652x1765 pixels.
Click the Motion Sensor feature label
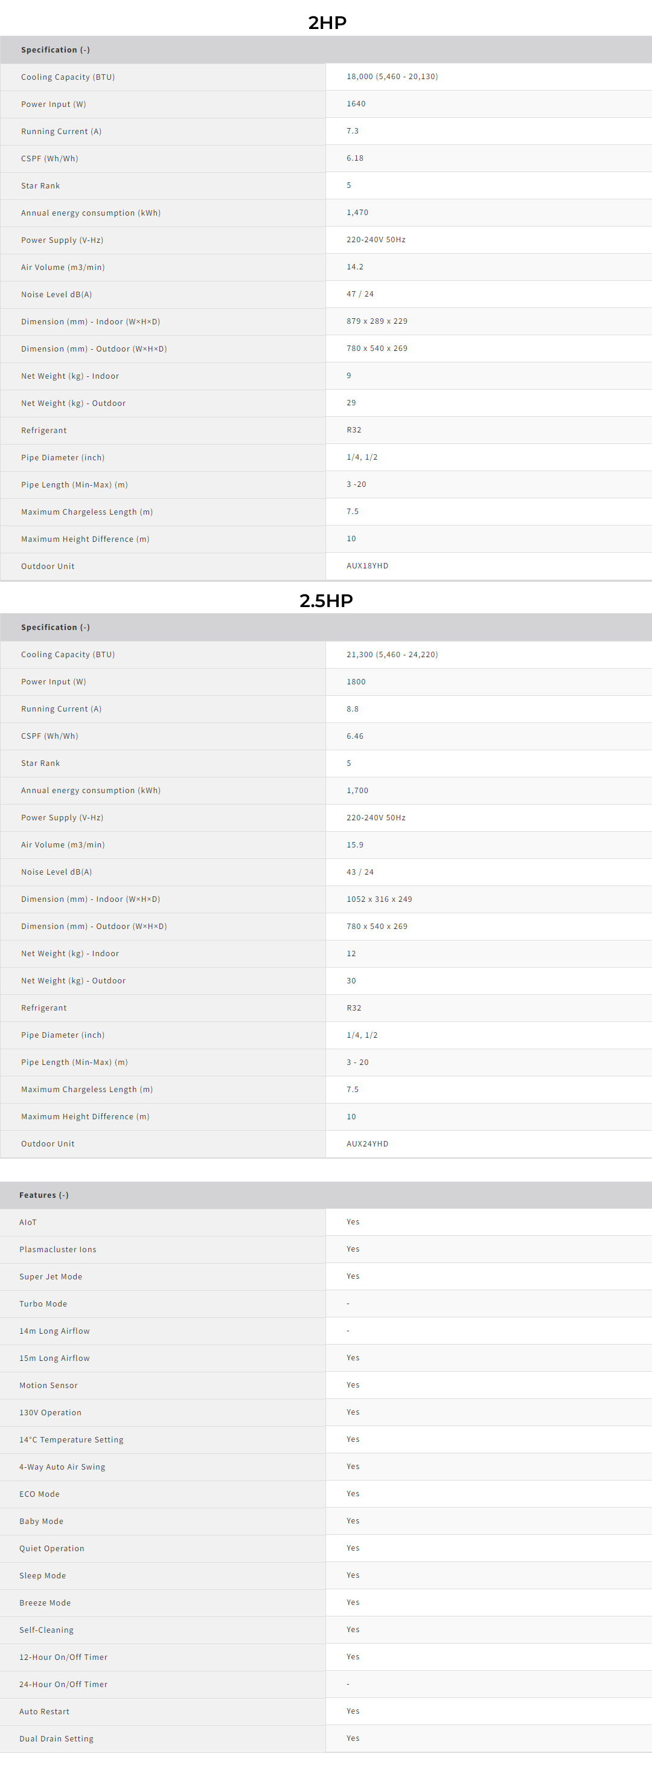(x=49, y=1386)
